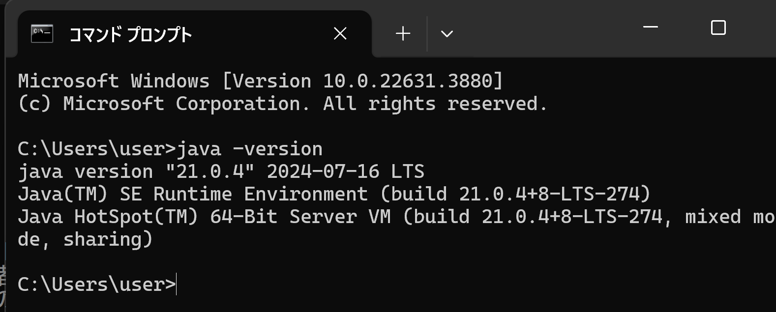Click the text cursor at the last prompt

point(177,284)
